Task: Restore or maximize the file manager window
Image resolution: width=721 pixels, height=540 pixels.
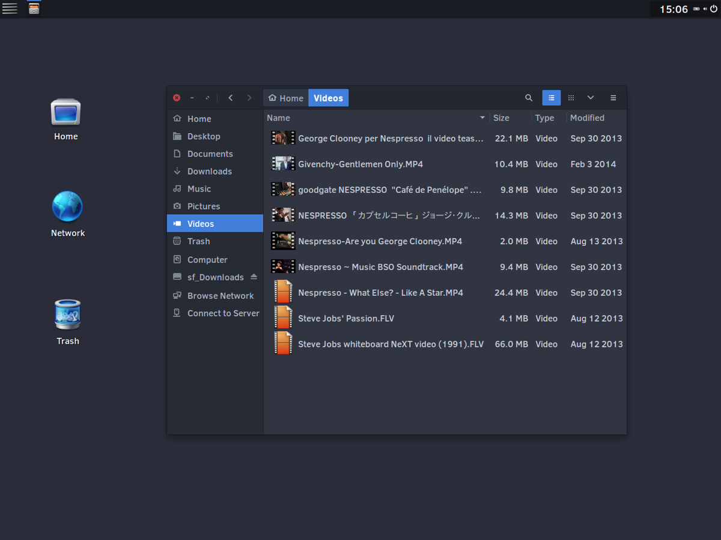Action: [x=207, y=98]
